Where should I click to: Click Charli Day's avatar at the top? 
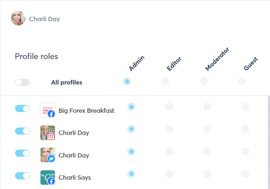click(x=18, y=19)
